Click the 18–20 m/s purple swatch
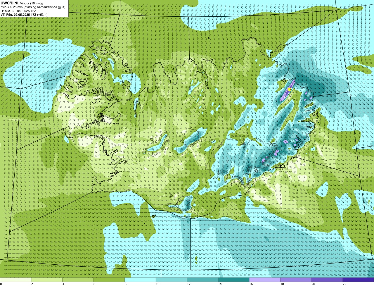The height and width of the screenshot is (286, 374). (x=296, y=280)
